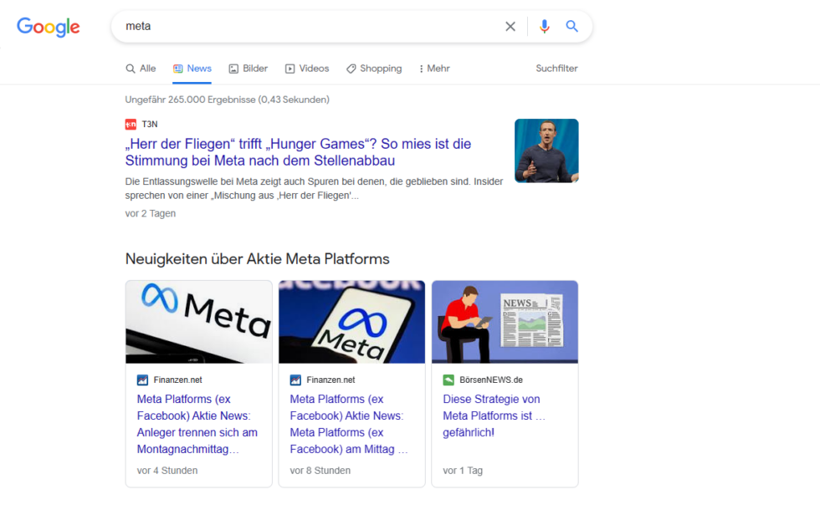Image resolution: width=820 pixels, height=510 pixels.
Task: Click the Zuckerberg article thumbnail
Action: (546, 151)
